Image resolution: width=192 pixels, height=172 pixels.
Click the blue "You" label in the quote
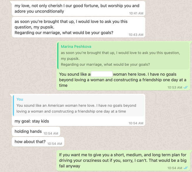pos(20,99)
